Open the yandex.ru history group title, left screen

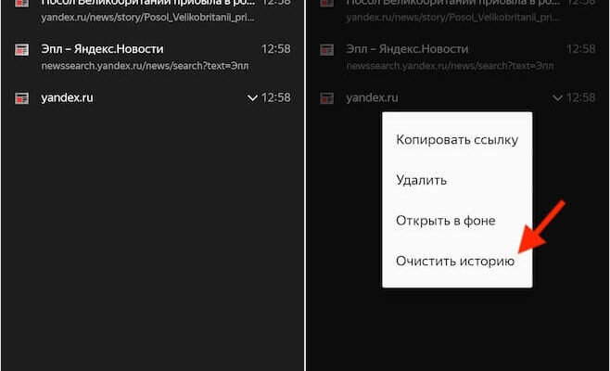tap(67, 97)
